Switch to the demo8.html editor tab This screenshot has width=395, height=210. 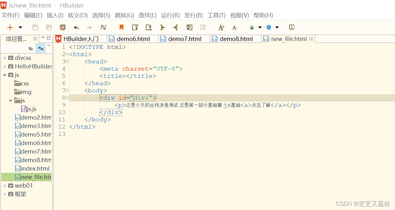click(x=236, y=39)
